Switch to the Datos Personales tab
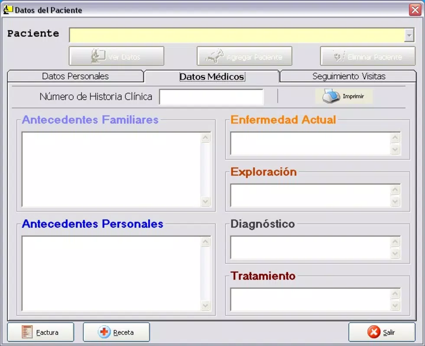Image resolution: width=425 pixels, height=346 pixels. click(75, 76)
